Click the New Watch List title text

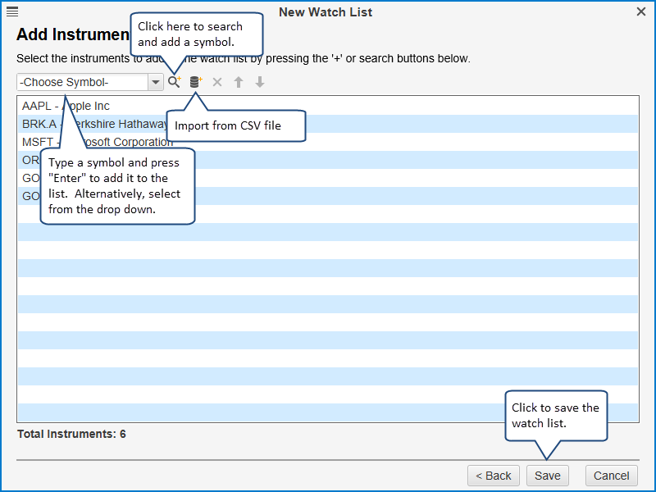coord(326,11)
